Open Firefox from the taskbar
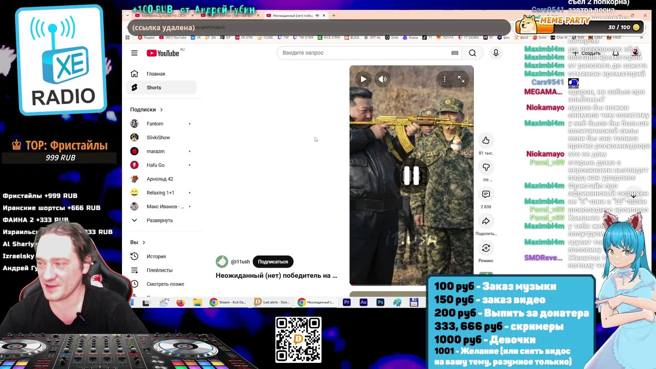This screenshot has width=656, height=369. click(x=180, y=302)
